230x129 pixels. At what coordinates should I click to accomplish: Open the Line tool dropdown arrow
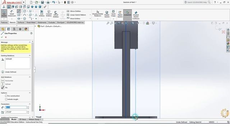[x=22, y=11]
